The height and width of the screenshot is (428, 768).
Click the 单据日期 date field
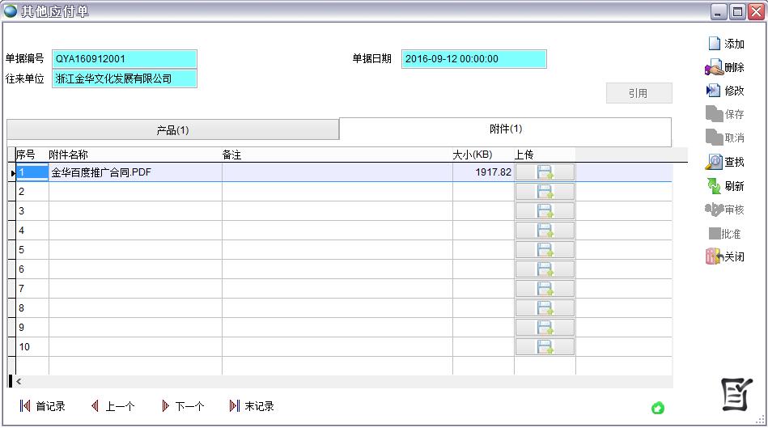[x=473, y=59]
